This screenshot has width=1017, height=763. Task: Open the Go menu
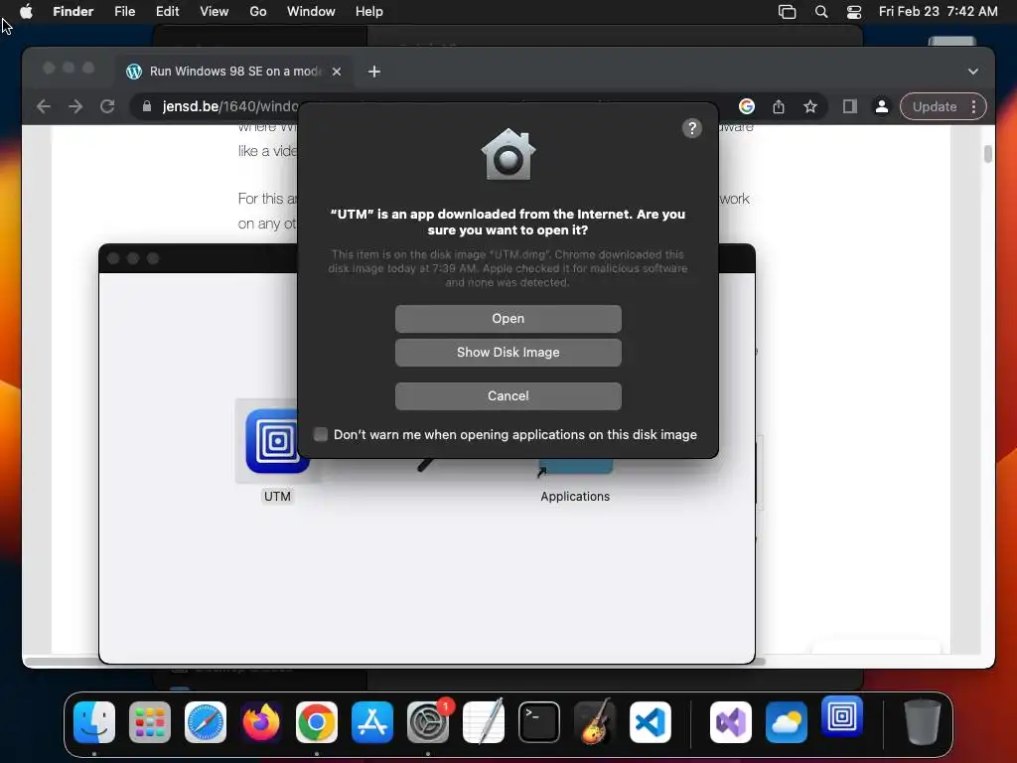tap(258, 11)
